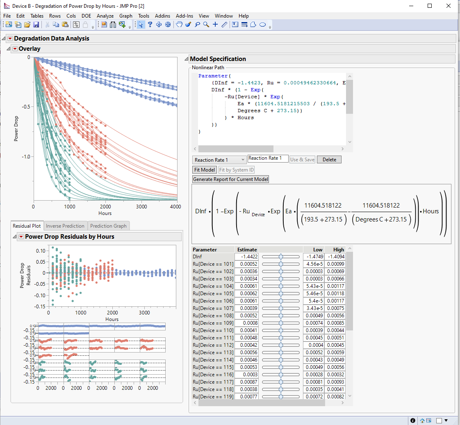Select the Polygon drawing tool
The width and height of the screenshot is (460, 425).
pos(253,25)
